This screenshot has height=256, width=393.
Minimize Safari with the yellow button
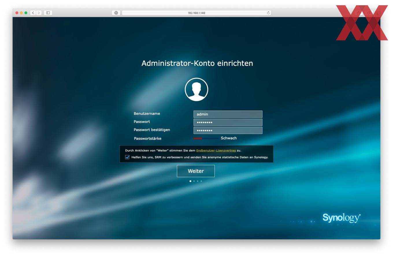point(21,13)
